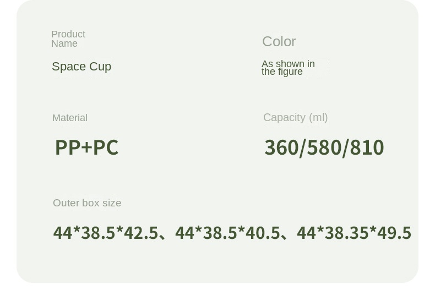Click the word "Name" under Product

(64, 43)
